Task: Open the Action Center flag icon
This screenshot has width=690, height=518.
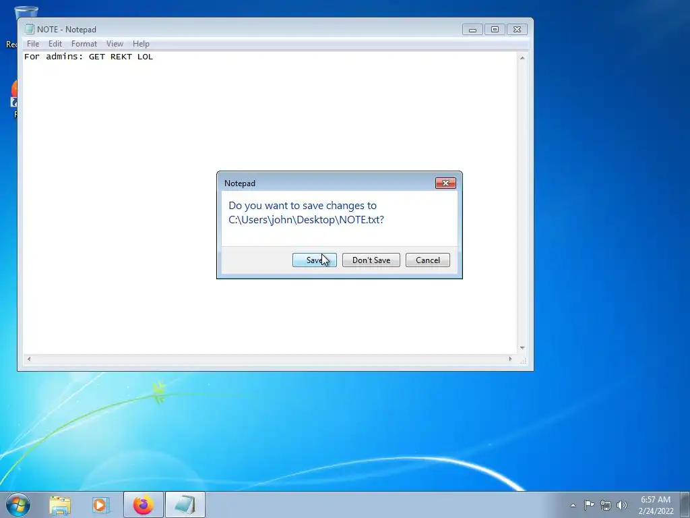Action: point(589,505)
